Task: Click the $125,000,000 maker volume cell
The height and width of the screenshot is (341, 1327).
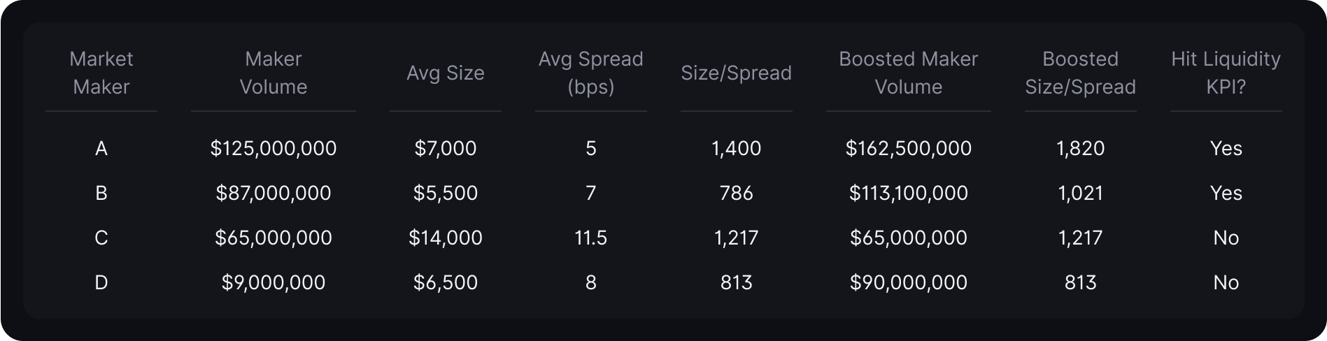Action: click(273, 148)
